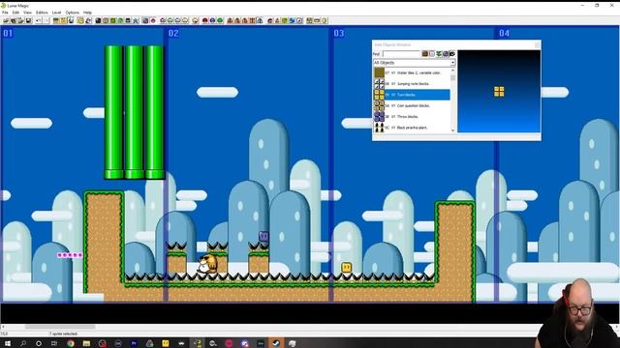The height and width of the screenshot is (348, 620).
Task: Open File Explorer from the taskbar
Action: click(x=86, y=343)
